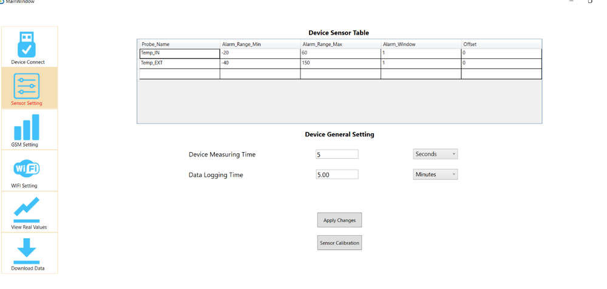Click the Offset column header

click(x=501, y=44)
